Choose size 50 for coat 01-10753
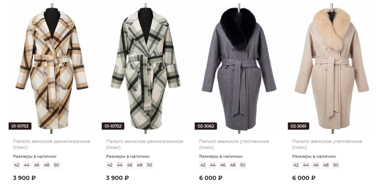Image resolution: width=384 pixels, height=186 pixels. [56, 165]
